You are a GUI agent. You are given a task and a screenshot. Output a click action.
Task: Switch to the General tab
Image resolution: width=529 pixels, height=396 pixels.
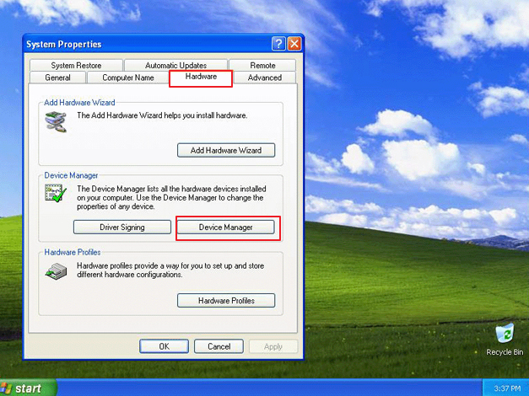tap(57, 78)
